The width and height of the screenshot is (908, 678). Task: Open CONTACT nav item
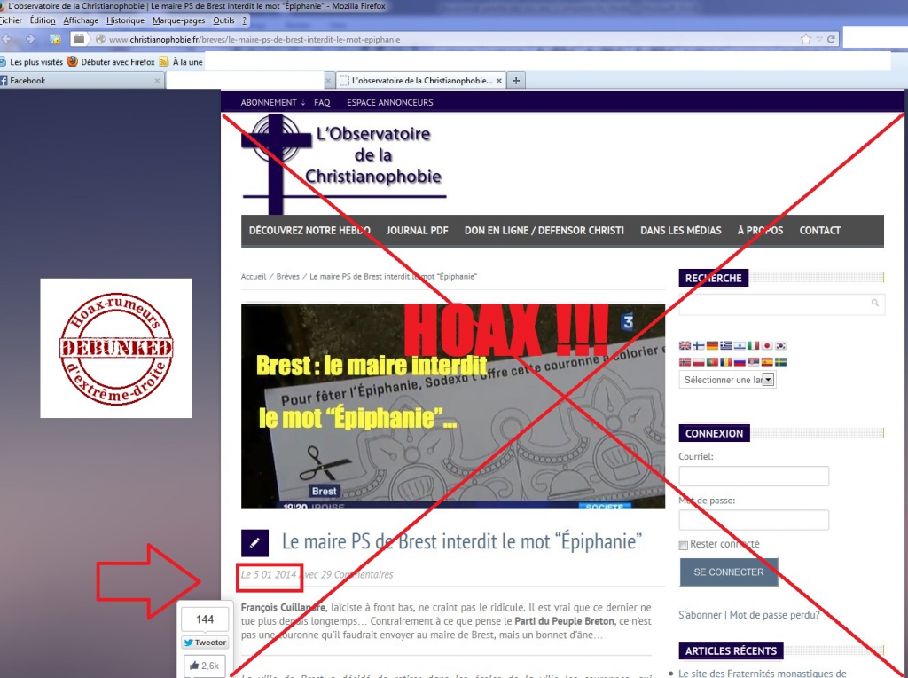pyautogui.click(x=820, y=231)
